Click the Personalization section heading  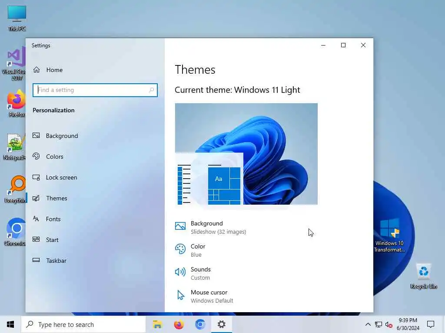click(53, 110)
